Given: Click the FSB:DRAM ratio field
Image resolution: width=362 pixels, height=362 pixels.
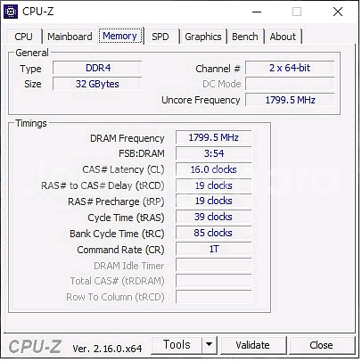Looking at the screenshot, I should [x=213, y=153].
